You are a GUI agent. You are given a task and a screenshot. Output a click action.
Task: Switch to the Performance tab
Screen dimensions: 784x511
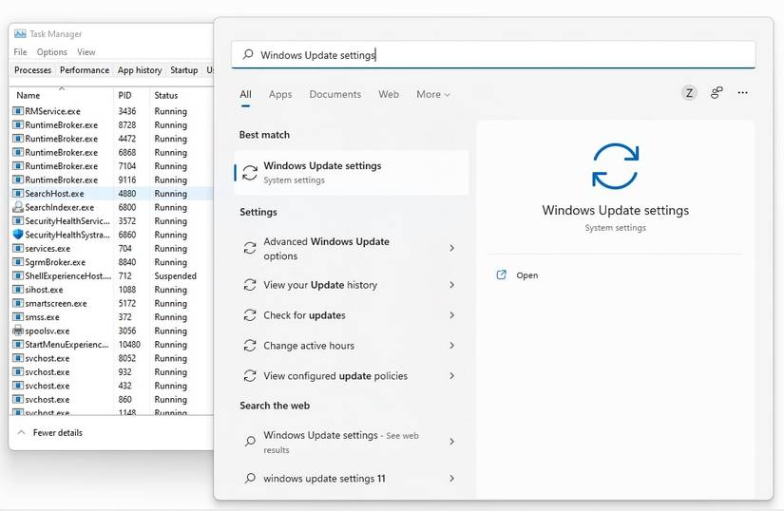pos(85,70)
